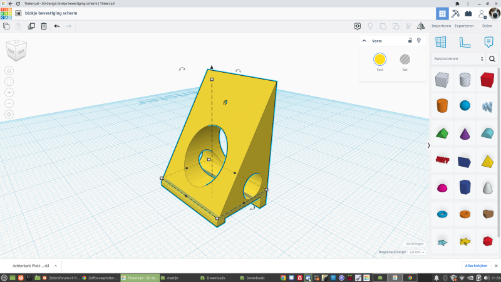Delete selection with the trash can icon
This screenshot has width=501, height=282.
click(x=44, y=26)
